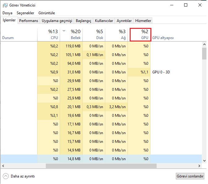This screenshot has width=208, height=184.
Task: Switch to the Performans tab
Action: click(x=29, y=21)
